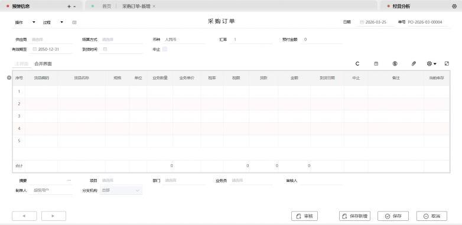Image resolution: width=462 pixels, height=225 pixels.
Task: Click the 摘要 ellipsis icon
Action: [x=69, y=180]
